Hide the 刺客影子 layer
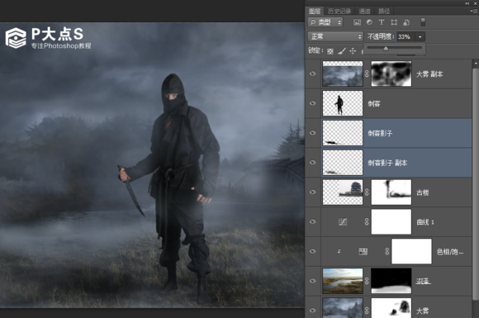 click(312, 133)
